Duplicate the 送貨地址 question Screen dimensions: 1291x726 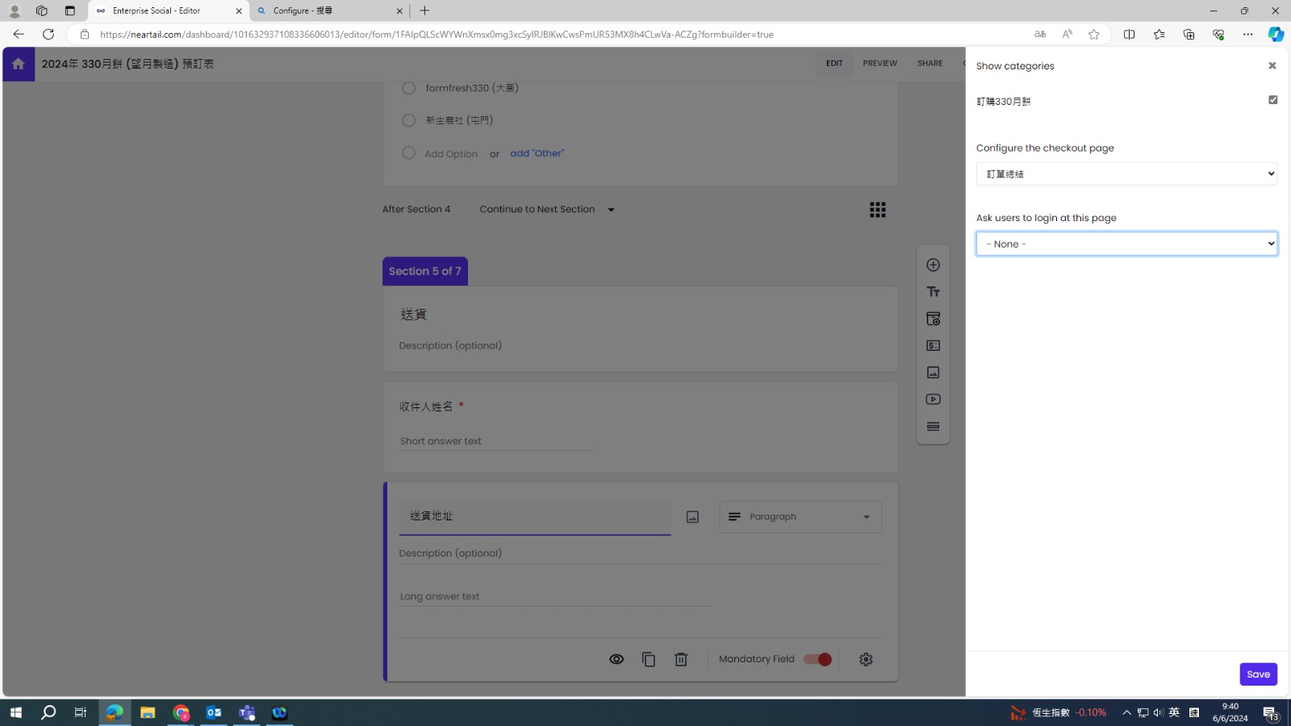click(x=648, y=660)
